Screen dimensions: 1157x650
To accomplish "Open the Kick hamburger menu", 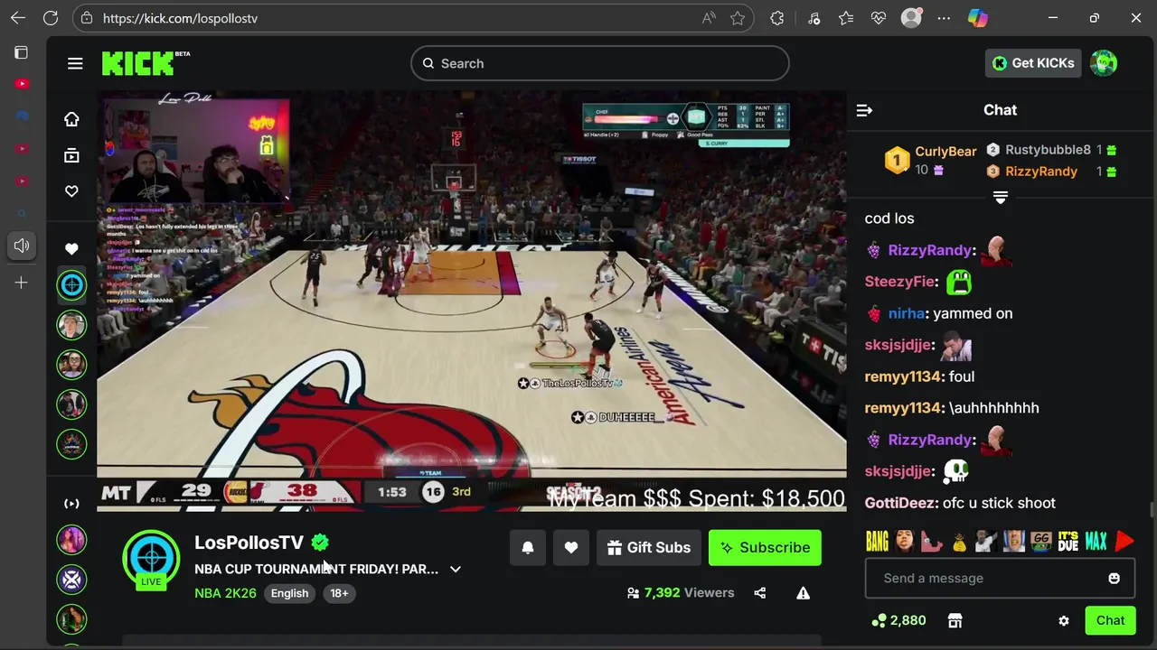I will 75,63.
